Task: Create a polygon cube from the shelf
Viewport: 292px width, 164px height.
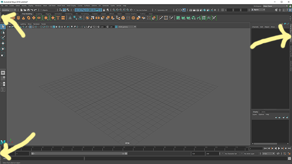Action: 13,18
